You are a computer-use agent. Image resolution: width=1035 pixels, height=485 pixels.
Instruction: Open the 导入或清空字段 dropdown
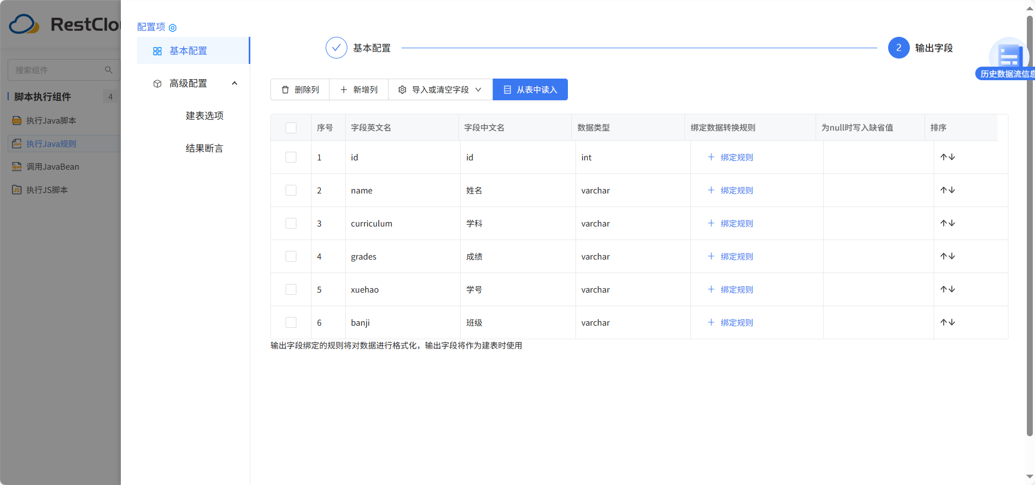point(440,90)
